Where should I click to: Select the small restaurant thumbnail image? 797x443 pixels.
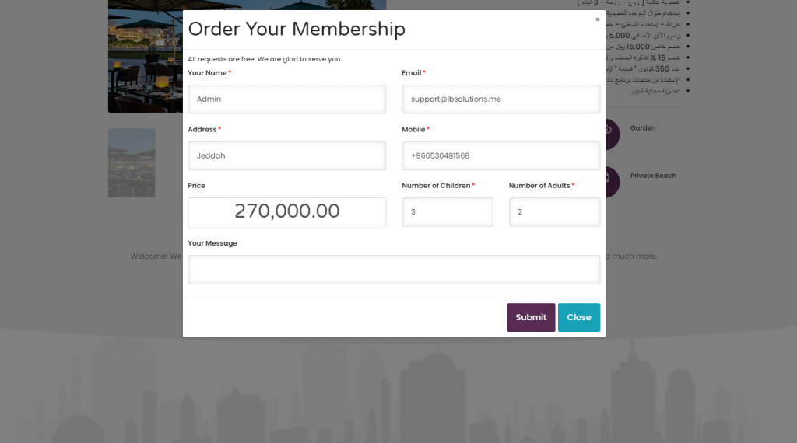[132, 162]
